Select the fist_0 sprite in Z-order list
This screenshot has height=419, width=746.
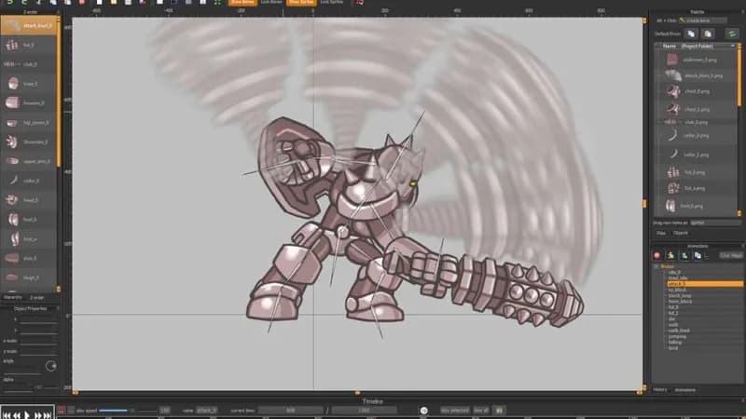click(29, 45)
